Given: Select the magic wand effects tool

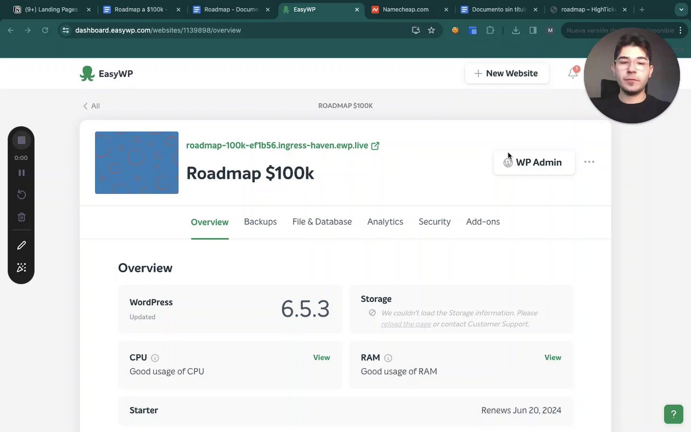Looking at the screenshot, I should [x=22, y=268].
